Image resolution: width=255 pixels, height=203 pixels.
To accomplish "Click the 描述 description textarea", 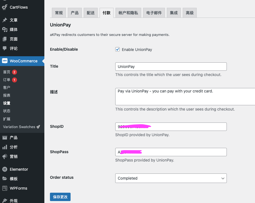I will (185, 97).
